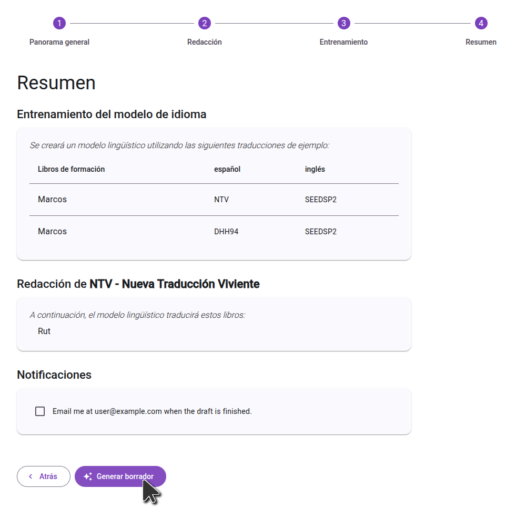526x509 pixels.
Task: Click the Rut book entry
Action: (x=44, y=331)
